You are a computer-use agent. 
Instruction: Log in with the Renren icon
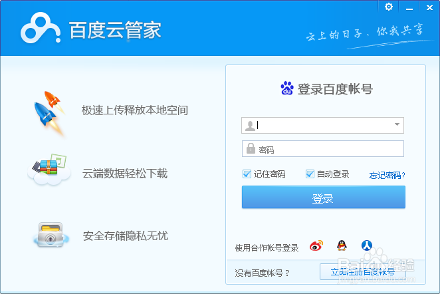(367, 245)
